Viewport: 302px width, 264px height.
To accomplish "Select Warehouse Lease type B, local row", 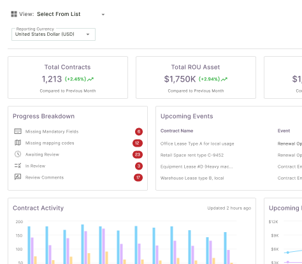I will click(x=192, y=178).
